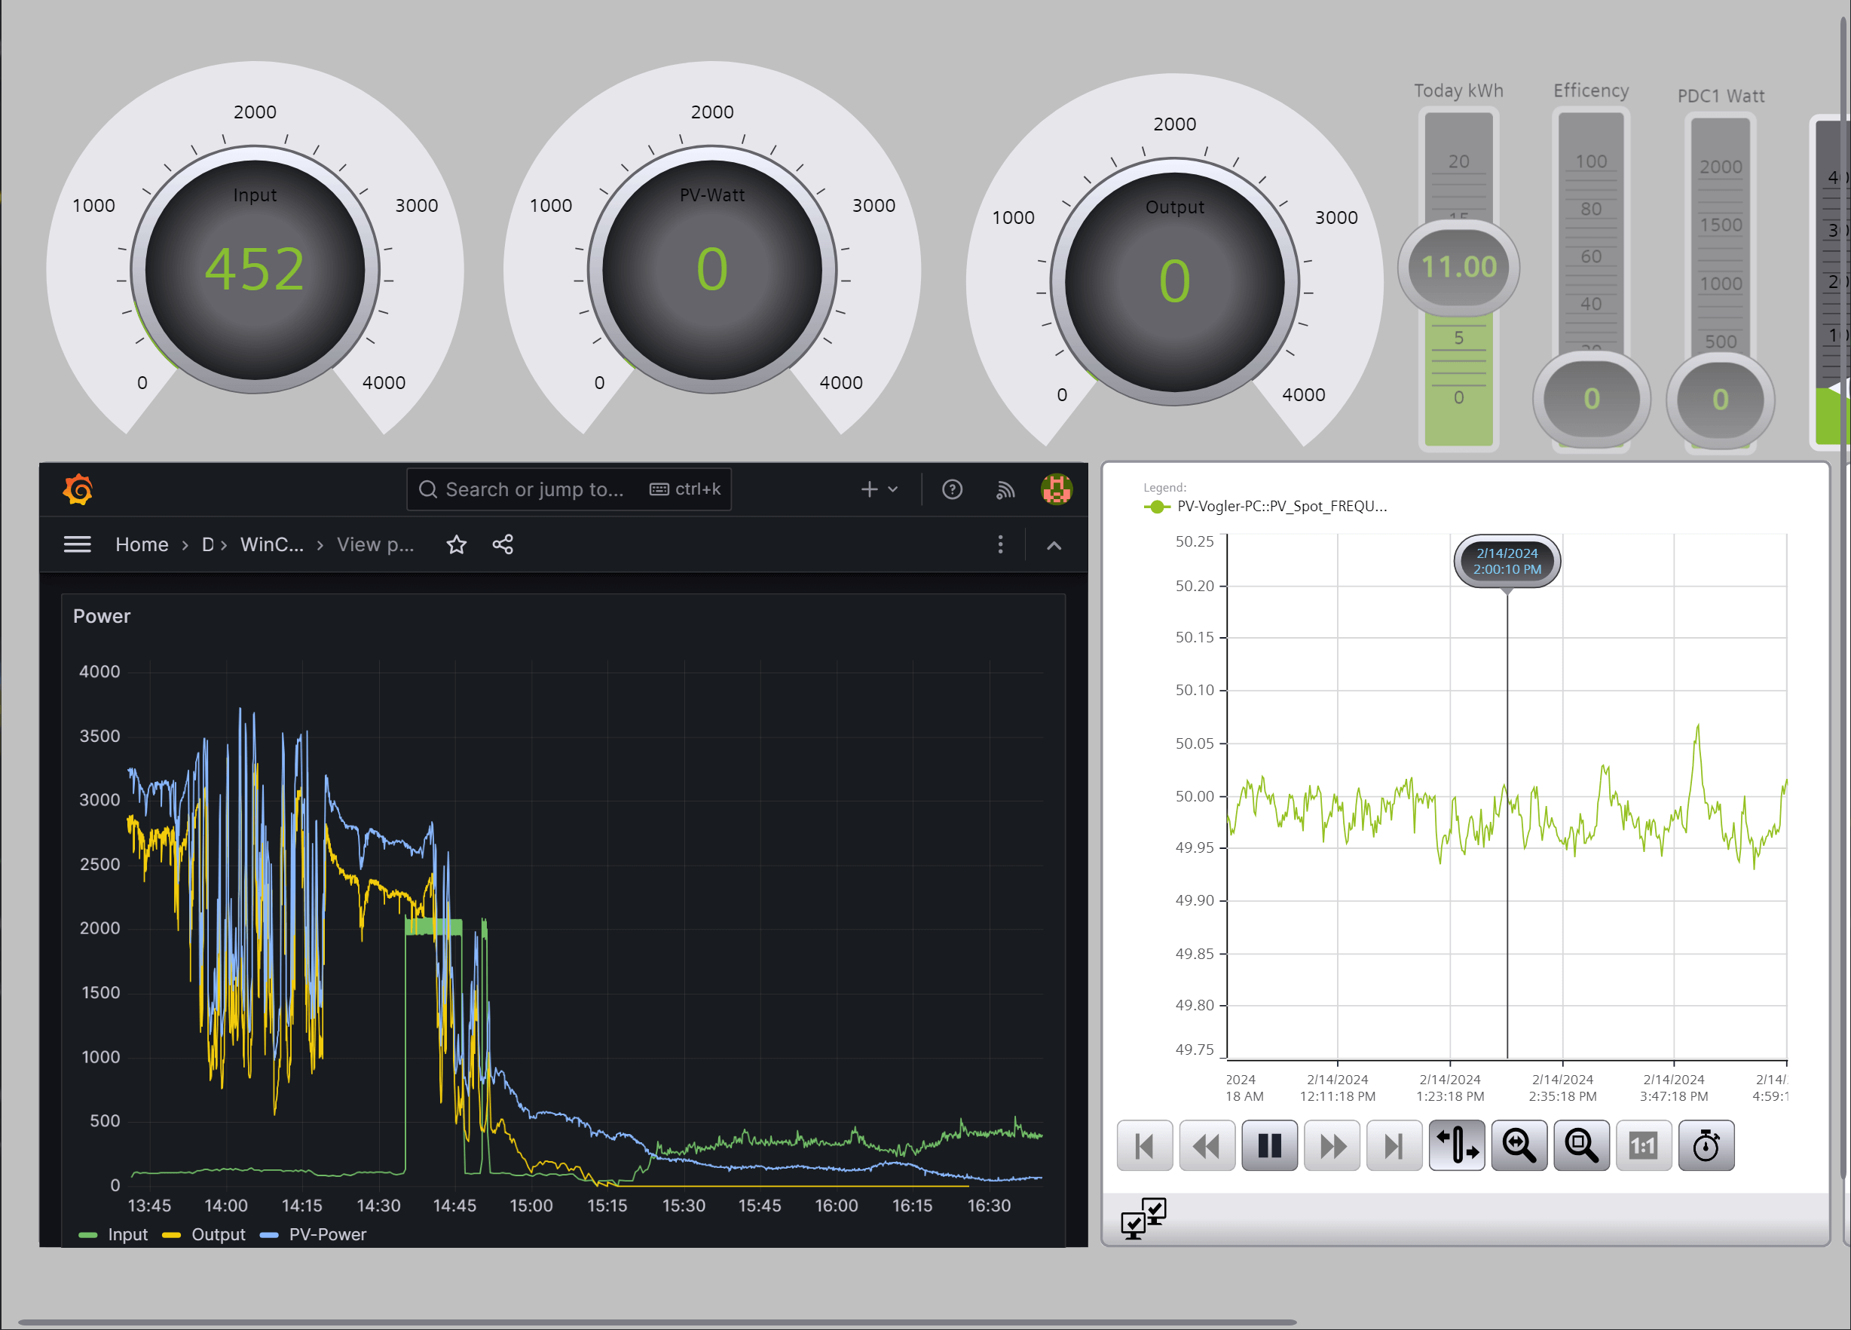1851x1330 pixels.
Task: Collapse the top bar with chevron
Action: (x=1054, y=545)
